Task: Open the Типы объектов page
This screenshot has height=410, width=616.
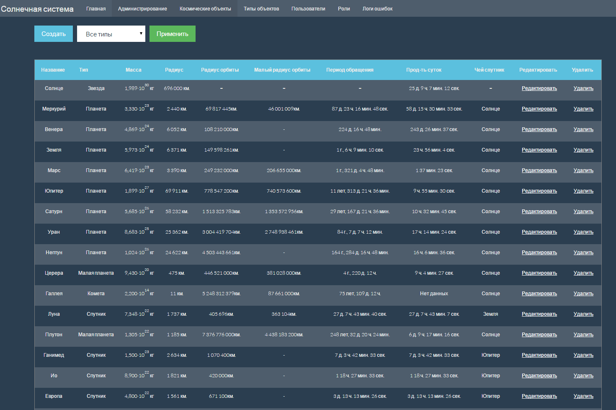Action: pyautogui.click(x=261, y=8)
